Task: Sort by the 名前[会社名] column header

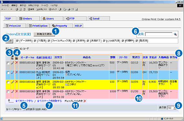Action: pyautogui.click(x=44, y=57)
